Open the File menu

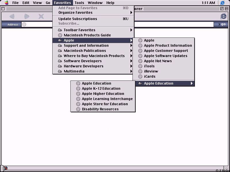(x=16, y=3)
